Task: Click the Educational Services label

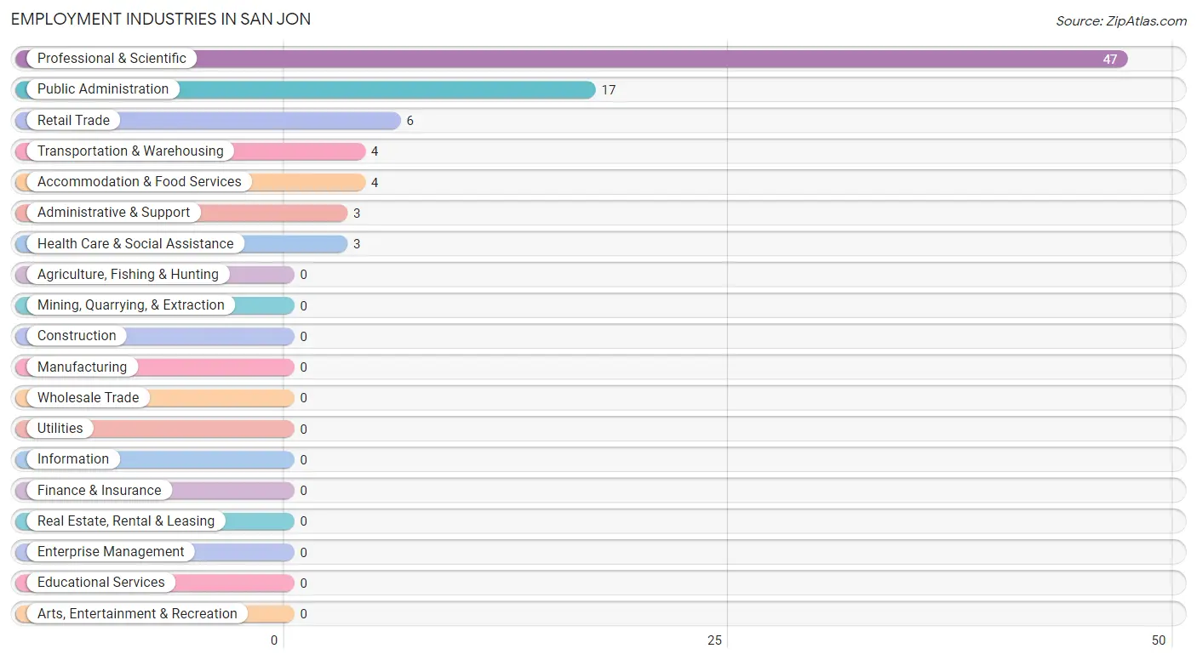Action: [101, 583]
